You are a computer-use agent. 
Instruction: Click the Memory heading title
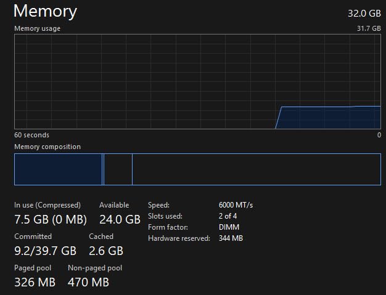45,11
